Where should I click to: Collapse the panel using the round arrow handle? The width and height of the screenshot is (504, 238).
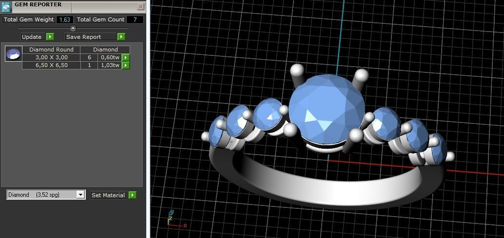(x=73, y=28)
